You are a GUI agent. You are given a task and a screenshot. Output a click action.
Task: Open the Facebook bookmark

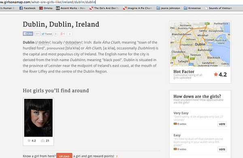pos(28,8)
